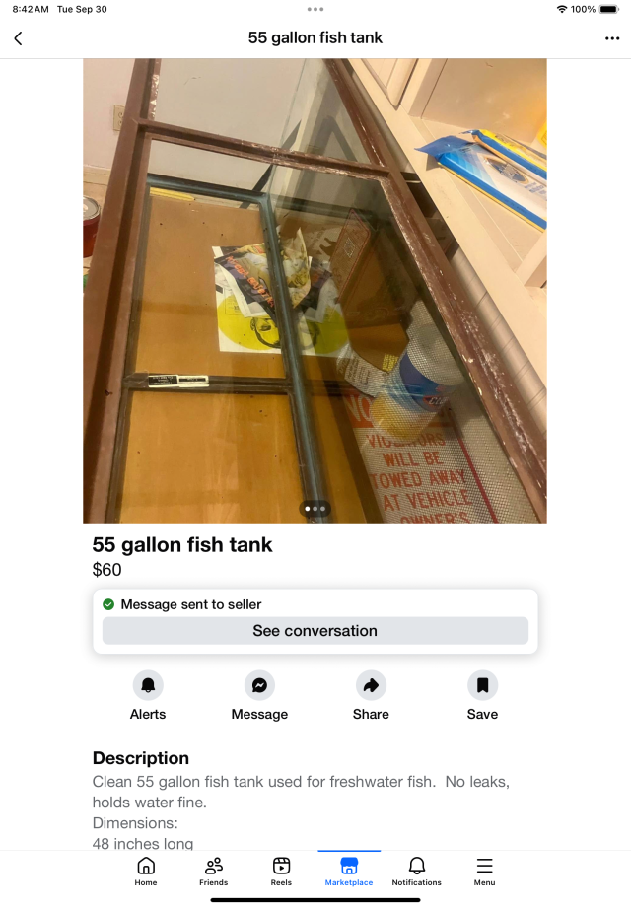
Task: Go back using the back arrow
Action: click(x=18, y=38)
